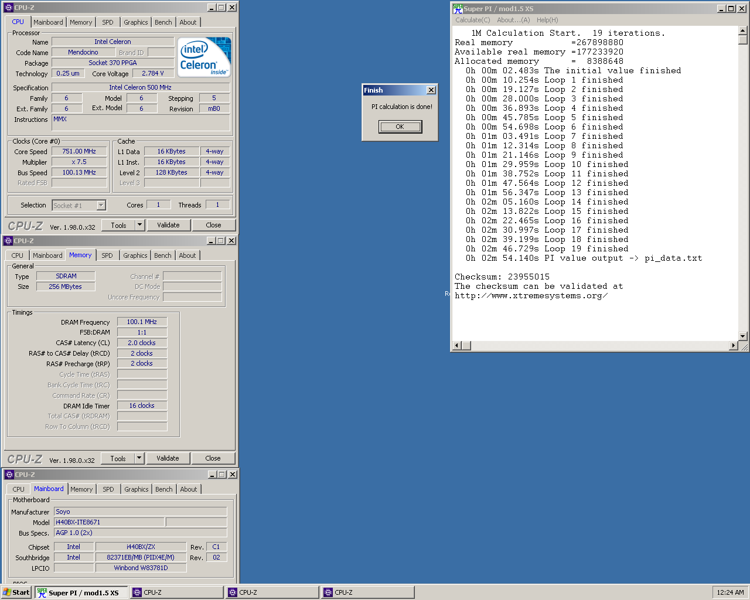Activate the third CPU-Z taskbar button
Screen dimensions: 750x600
point(368,592)
